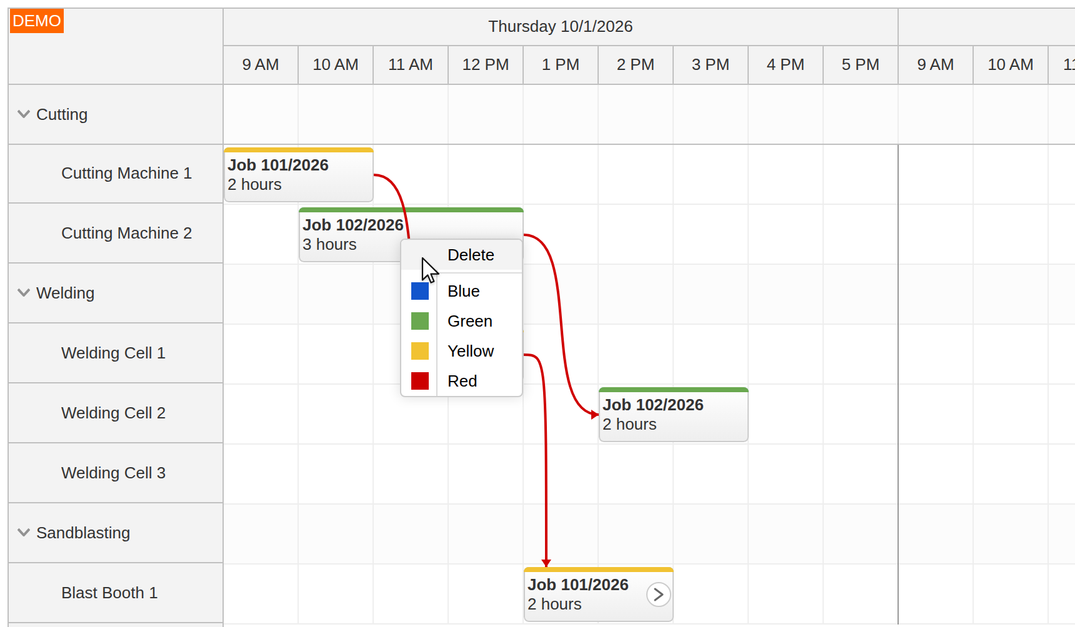Click the next day's 9 AM header
The image size is (1075, 627).
(x=936, y=65)
